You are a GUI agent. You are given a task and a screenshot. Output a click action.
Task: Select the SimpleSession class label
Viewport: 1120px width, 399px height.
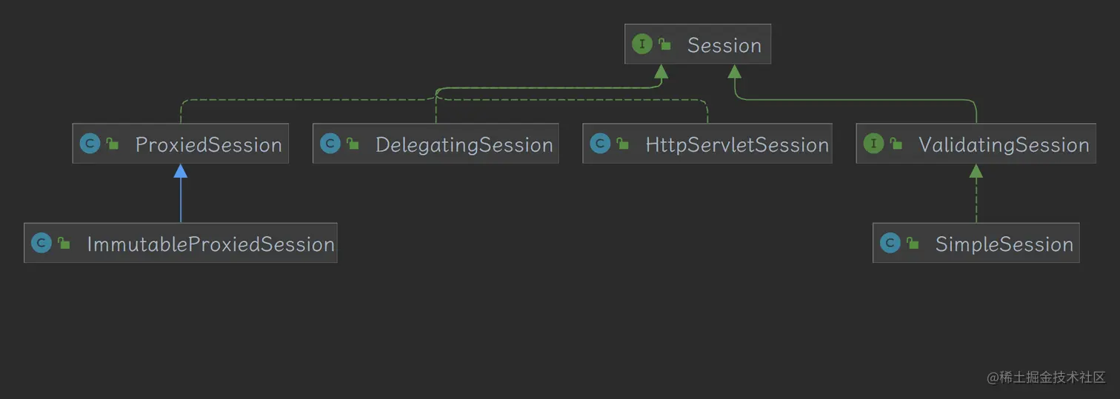coord(1004,244)
